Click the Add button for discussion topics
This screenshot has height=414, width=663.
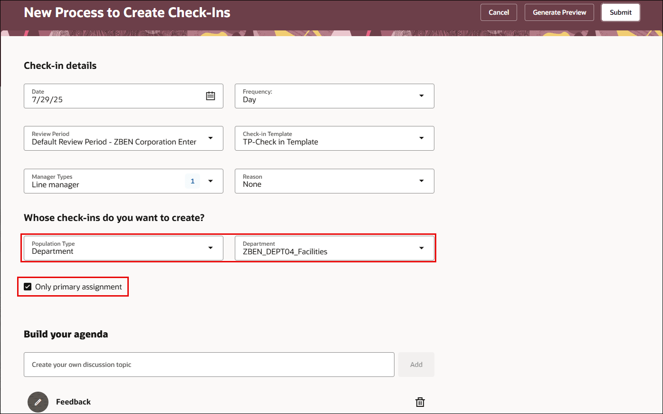point(416,364)
